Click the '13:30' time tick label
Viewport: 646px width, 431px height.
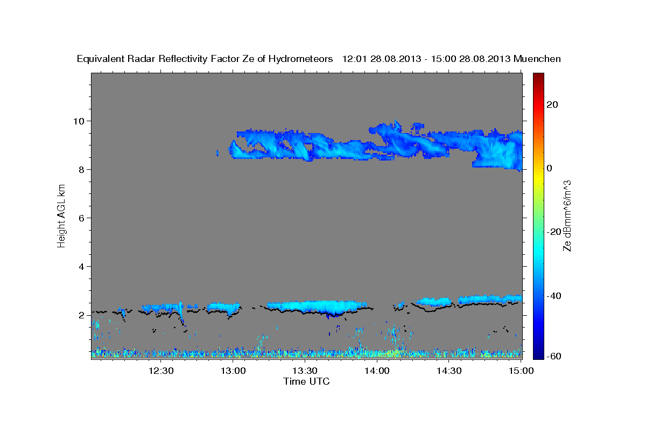(305, 371)
